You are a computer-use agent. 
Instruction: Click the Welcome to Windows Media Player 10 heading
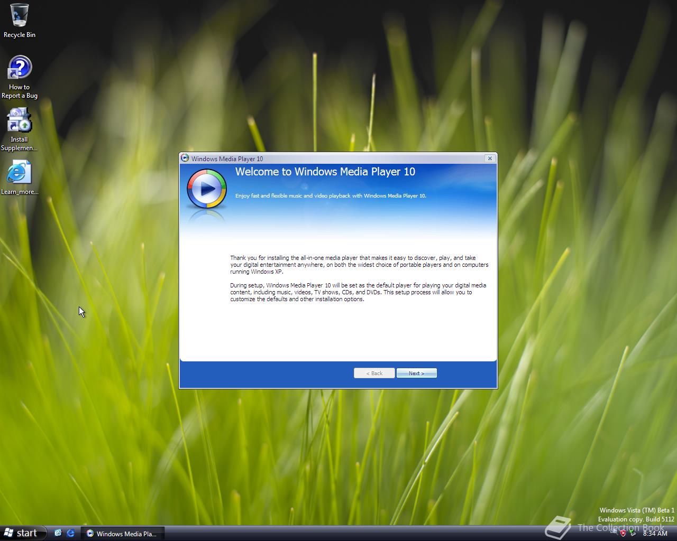click(x=325, y=172)
